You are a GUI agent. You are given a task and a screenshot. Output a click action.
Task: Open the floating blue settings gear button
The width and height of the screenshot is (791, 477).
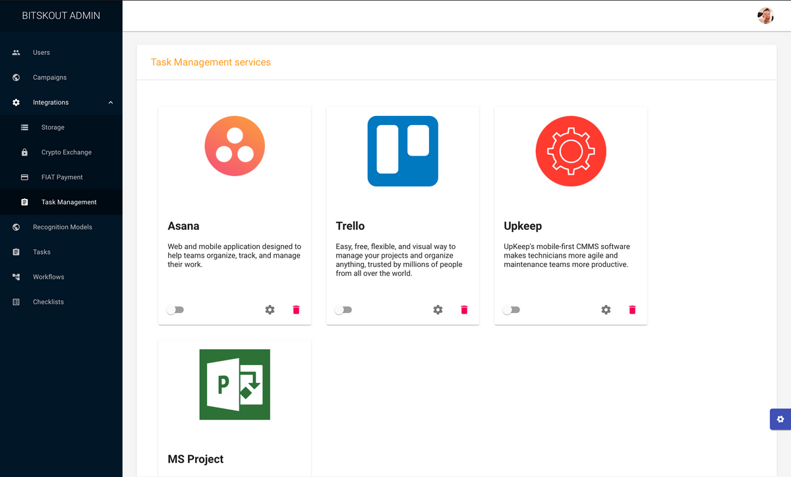coord(780,419)
